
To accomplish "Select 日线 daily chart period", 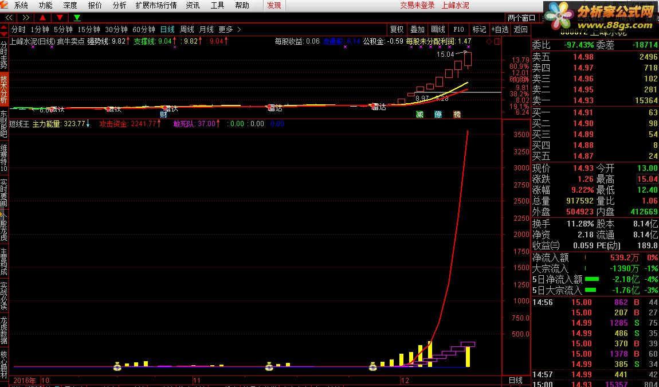I will tap(167, 29).
